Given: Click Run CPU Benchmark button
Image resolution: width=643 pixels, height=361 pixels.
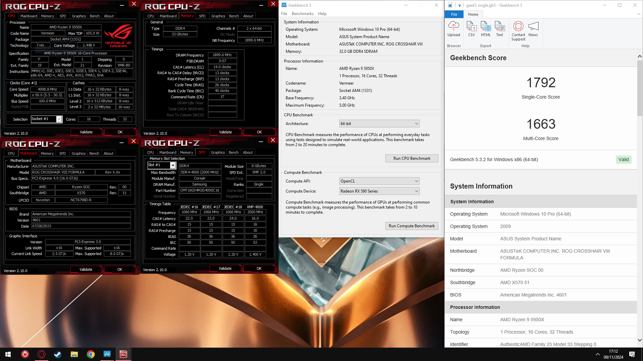Looking at the screenshot, I should click(412, 158).
